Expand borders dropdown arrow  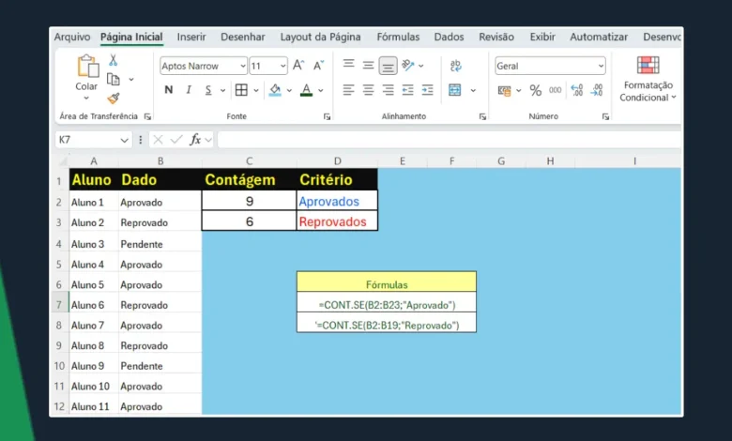click(256, 90)
